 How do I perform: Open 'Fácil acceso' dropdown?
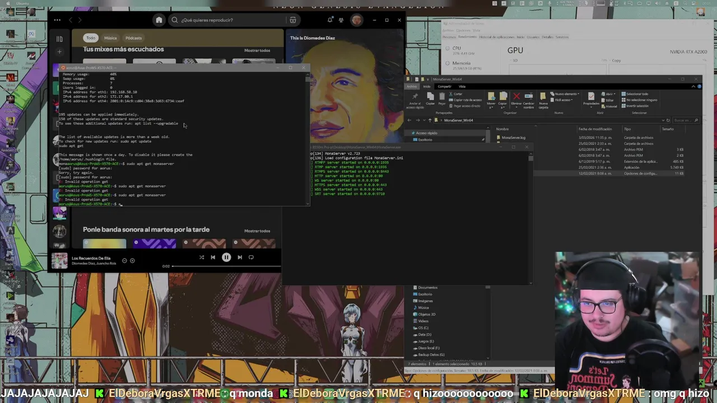tap(561, 100)
